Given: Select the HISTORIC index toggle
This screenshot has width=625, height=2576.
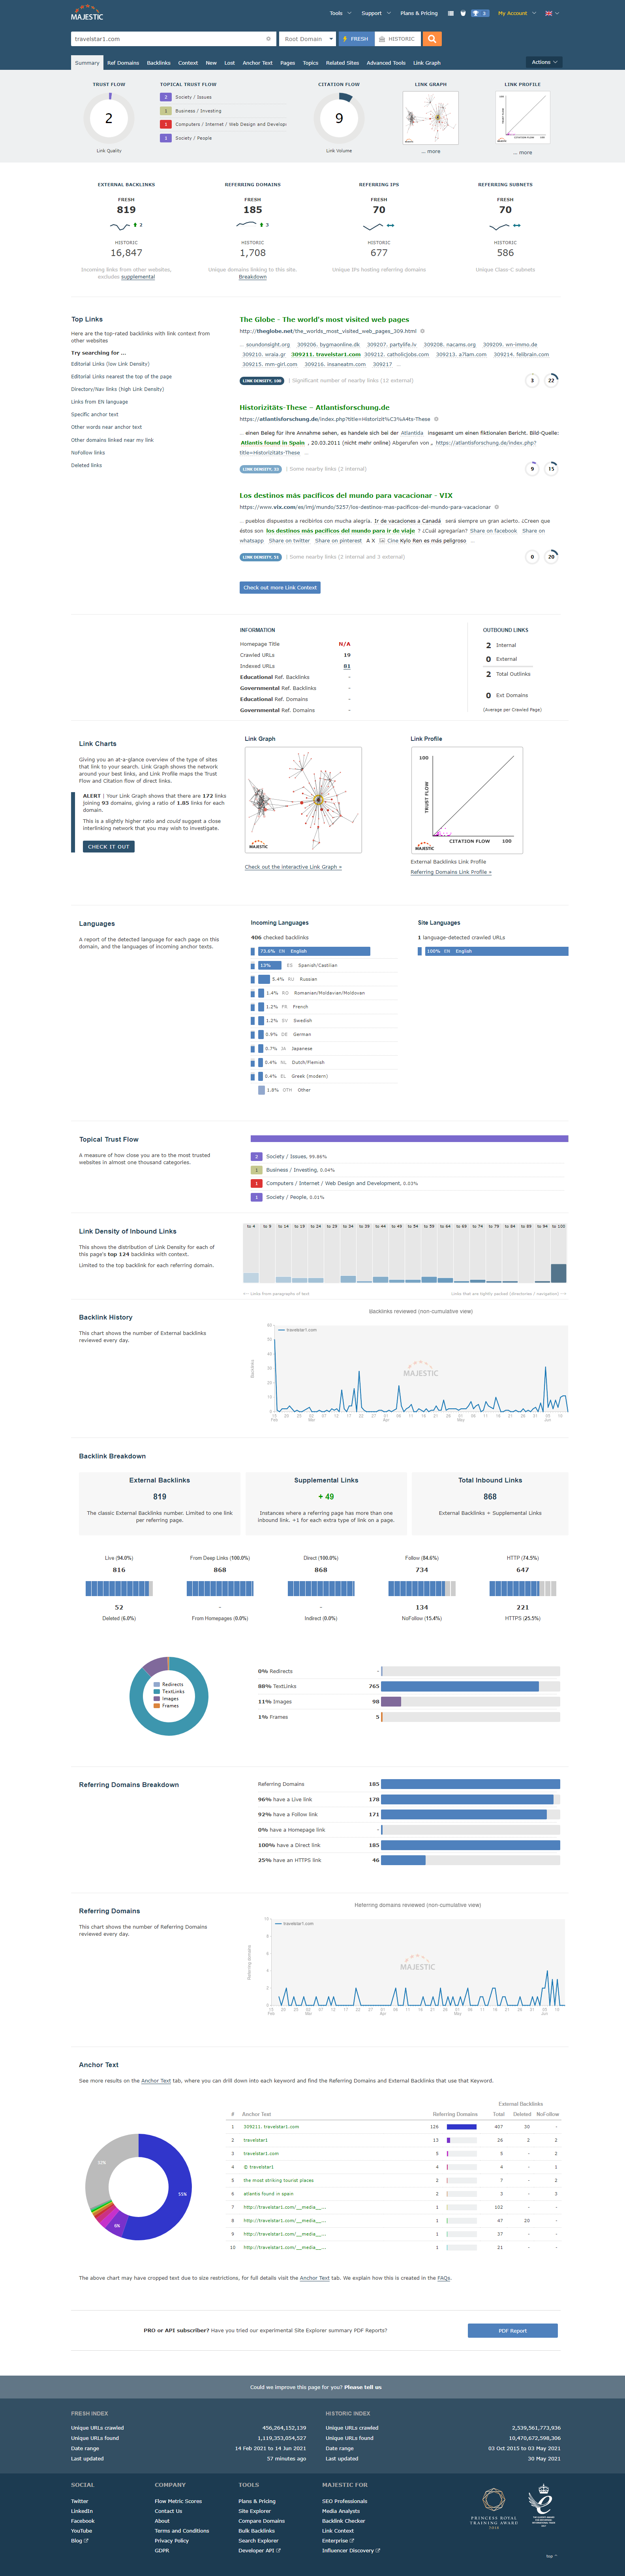Looking at the screenshot, I should click(397, 39).
